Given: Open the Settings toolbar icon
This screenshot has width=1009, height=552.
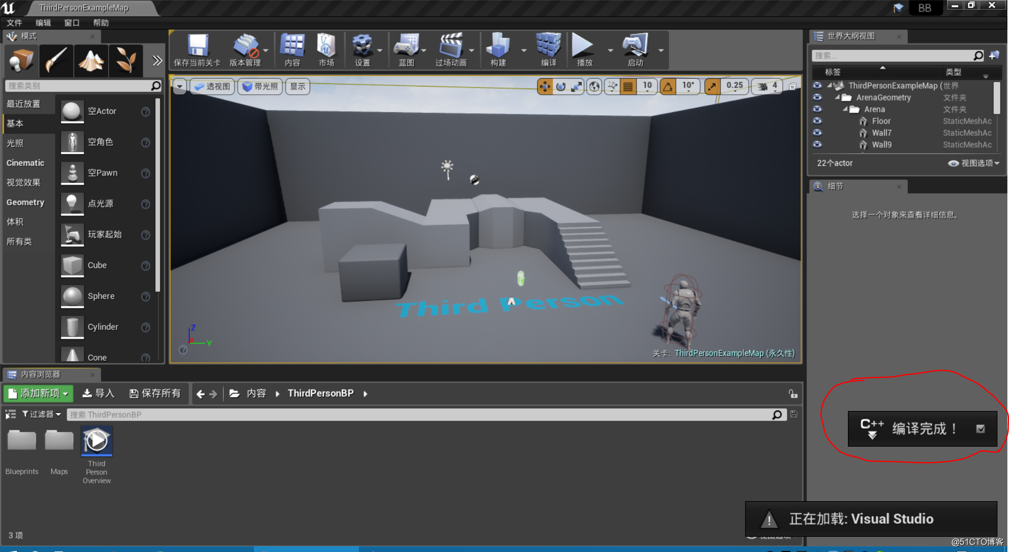Looking at the screenshot, I should pyautogui.click(x=362, y=50).
